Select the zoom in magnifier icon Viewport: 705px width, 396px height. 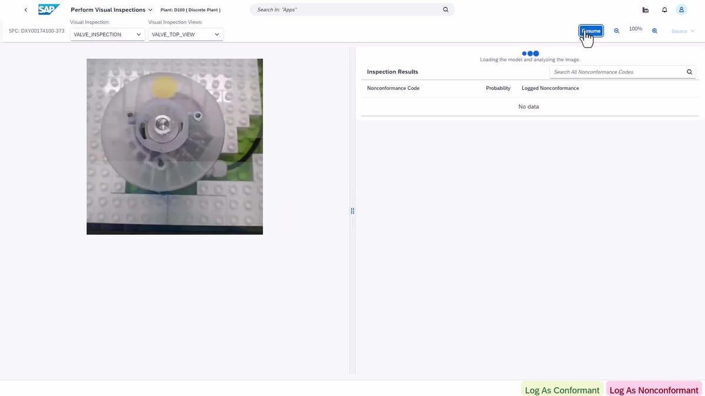654,30
